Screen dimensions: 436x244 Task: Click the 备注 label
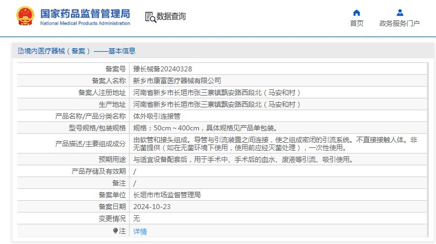click(119, 183)
